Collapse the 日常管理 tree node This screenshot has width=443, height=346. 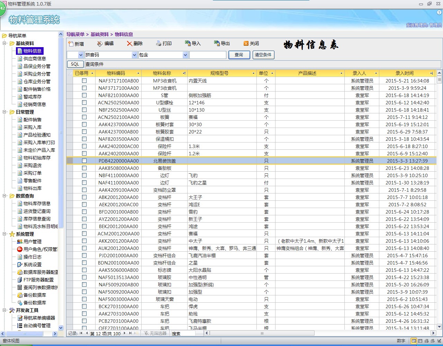(4, 112)
